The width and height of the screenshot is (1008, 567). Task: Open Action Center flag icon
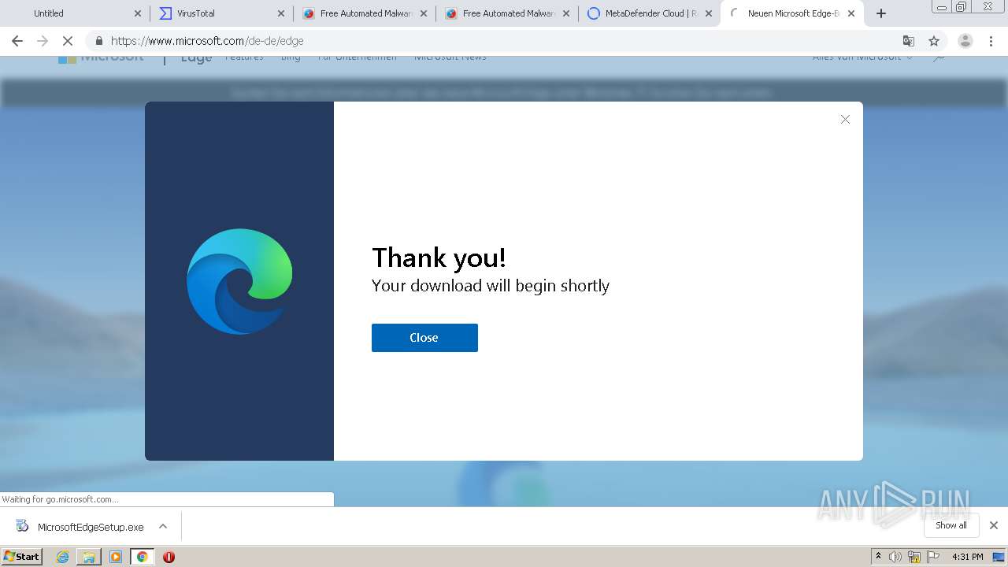pos(933,557)
